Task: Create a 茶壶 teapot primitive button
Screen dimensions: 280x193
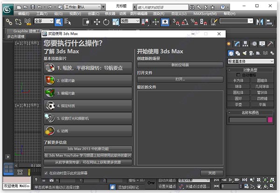Action: click(x=238, y=105)
